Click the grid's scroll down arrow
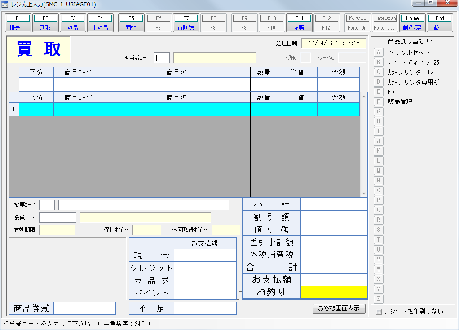The width and height of the screenshot is (459, 330). tap(364, 194)
